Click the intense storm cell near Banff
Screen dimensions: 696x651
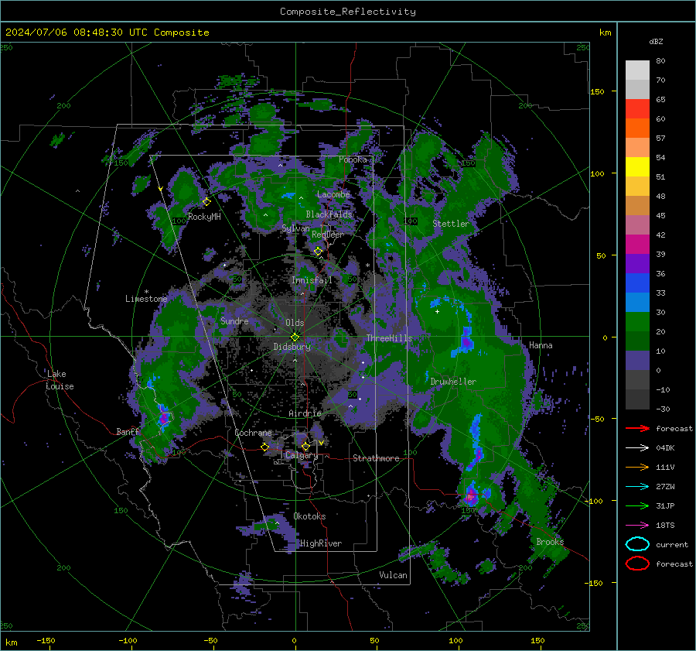point(164,418)
